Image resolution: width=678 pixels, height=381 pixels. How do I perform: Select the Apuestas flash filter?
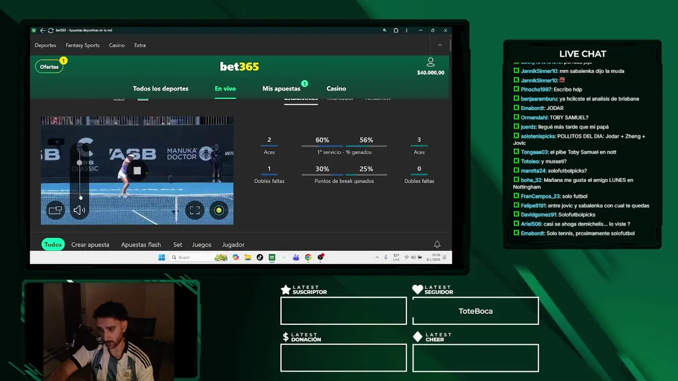tap(141, 244)
